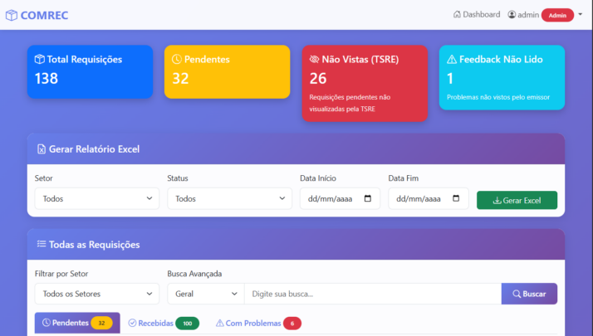Screen dimensions: 593x336
Task: Open the Geral search type dropdown
Action: coord(205,294)
